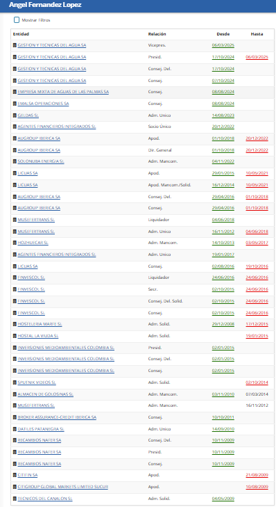The image size is (276, 507).
Task: Click the Hasta date 17/12/2015
Action: [257, 324]
